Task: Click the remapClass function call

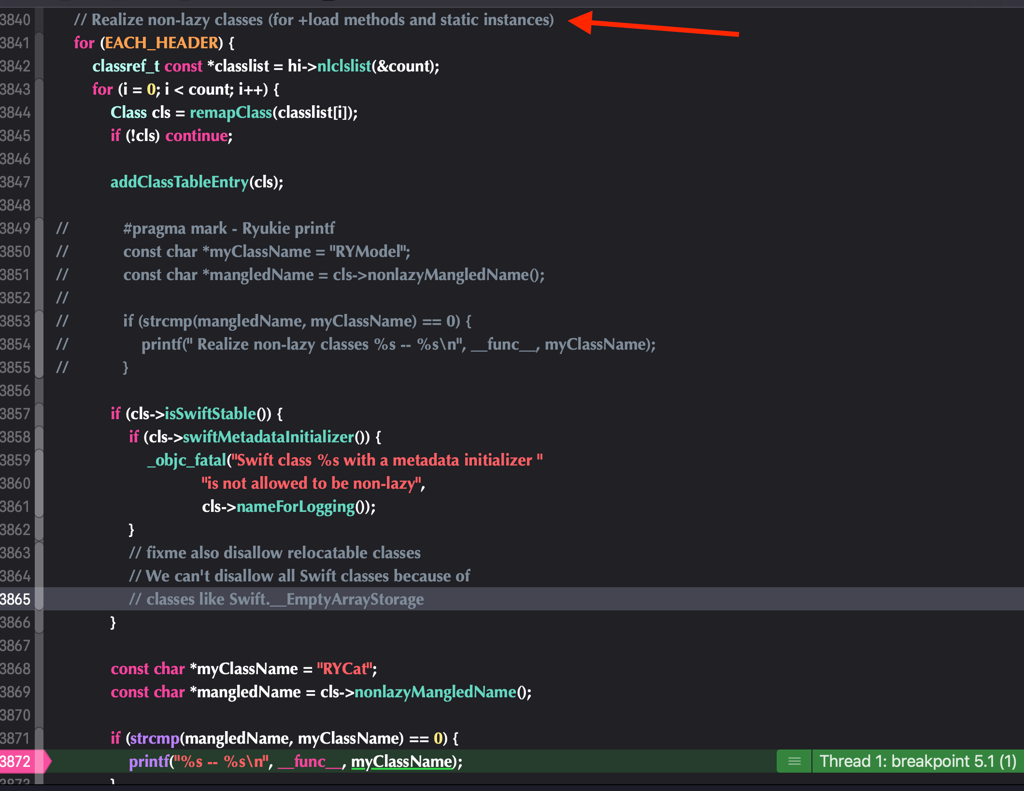Action: pyautogui.click(x=231, y=113)
